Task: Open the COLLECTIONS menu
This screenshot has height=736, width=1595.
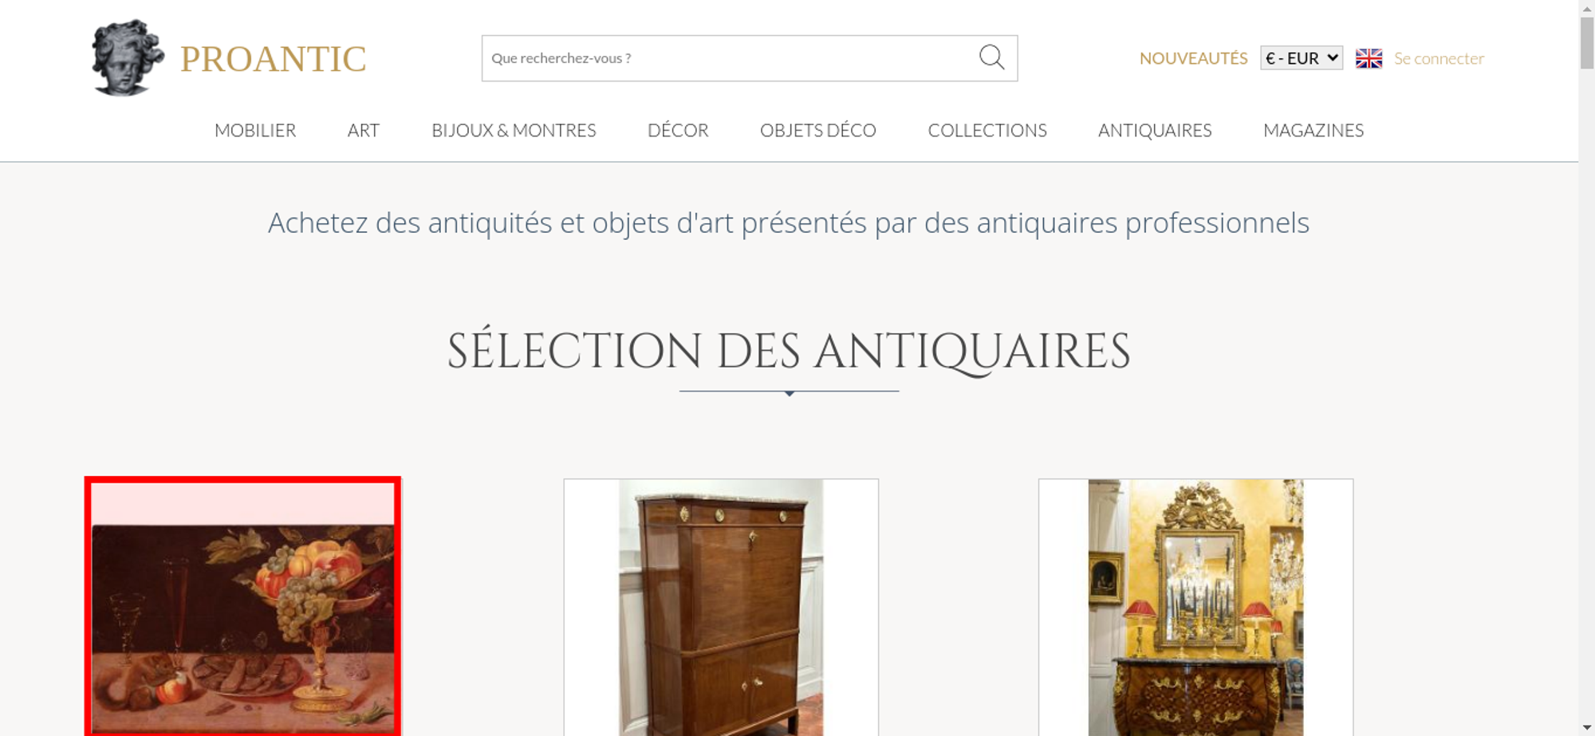Action: (987, 130)
